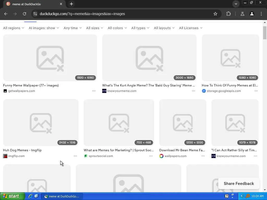Expand the AI images: show filter
The height and width of the screenshot is (200, 267).
[44, 28]
